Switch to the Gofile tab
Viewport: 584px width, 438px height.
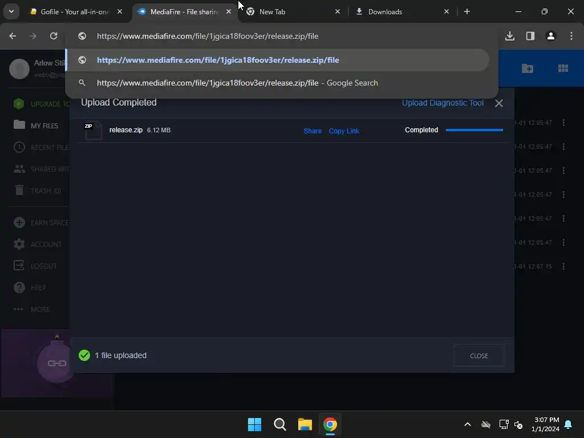[x=75, y=12]
